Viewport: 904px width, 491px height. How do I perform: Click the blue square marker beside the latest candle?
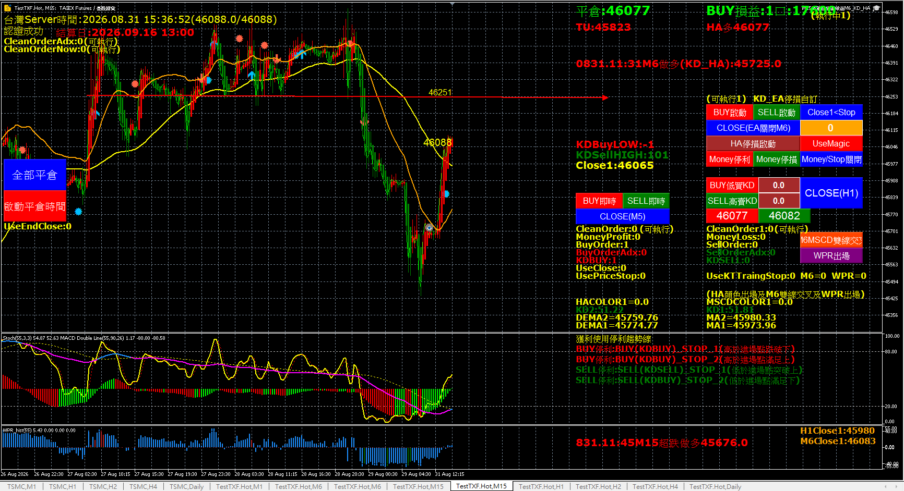coord(446,194)
